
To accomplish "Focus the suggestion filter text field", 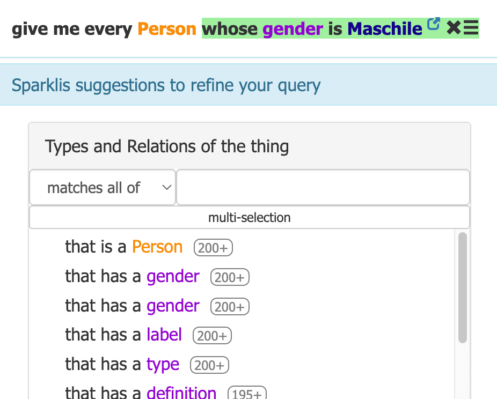I will (323, 188).
